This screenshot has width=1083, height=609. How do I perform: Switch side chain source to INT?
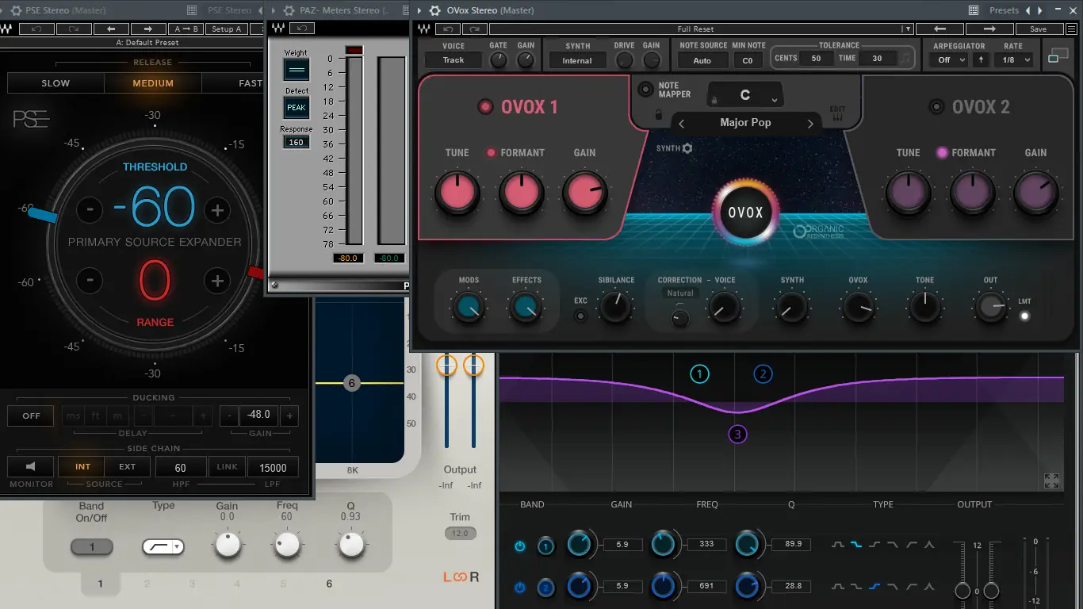click(83, 466)
